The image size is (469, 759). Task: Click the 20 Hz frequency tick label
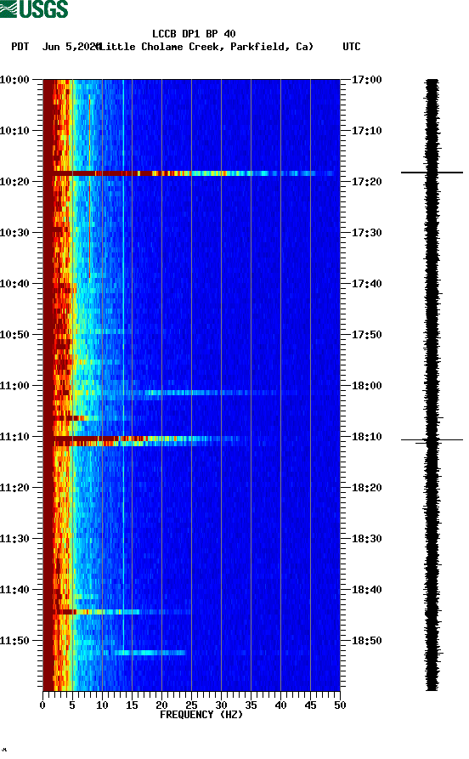point(161,705)
